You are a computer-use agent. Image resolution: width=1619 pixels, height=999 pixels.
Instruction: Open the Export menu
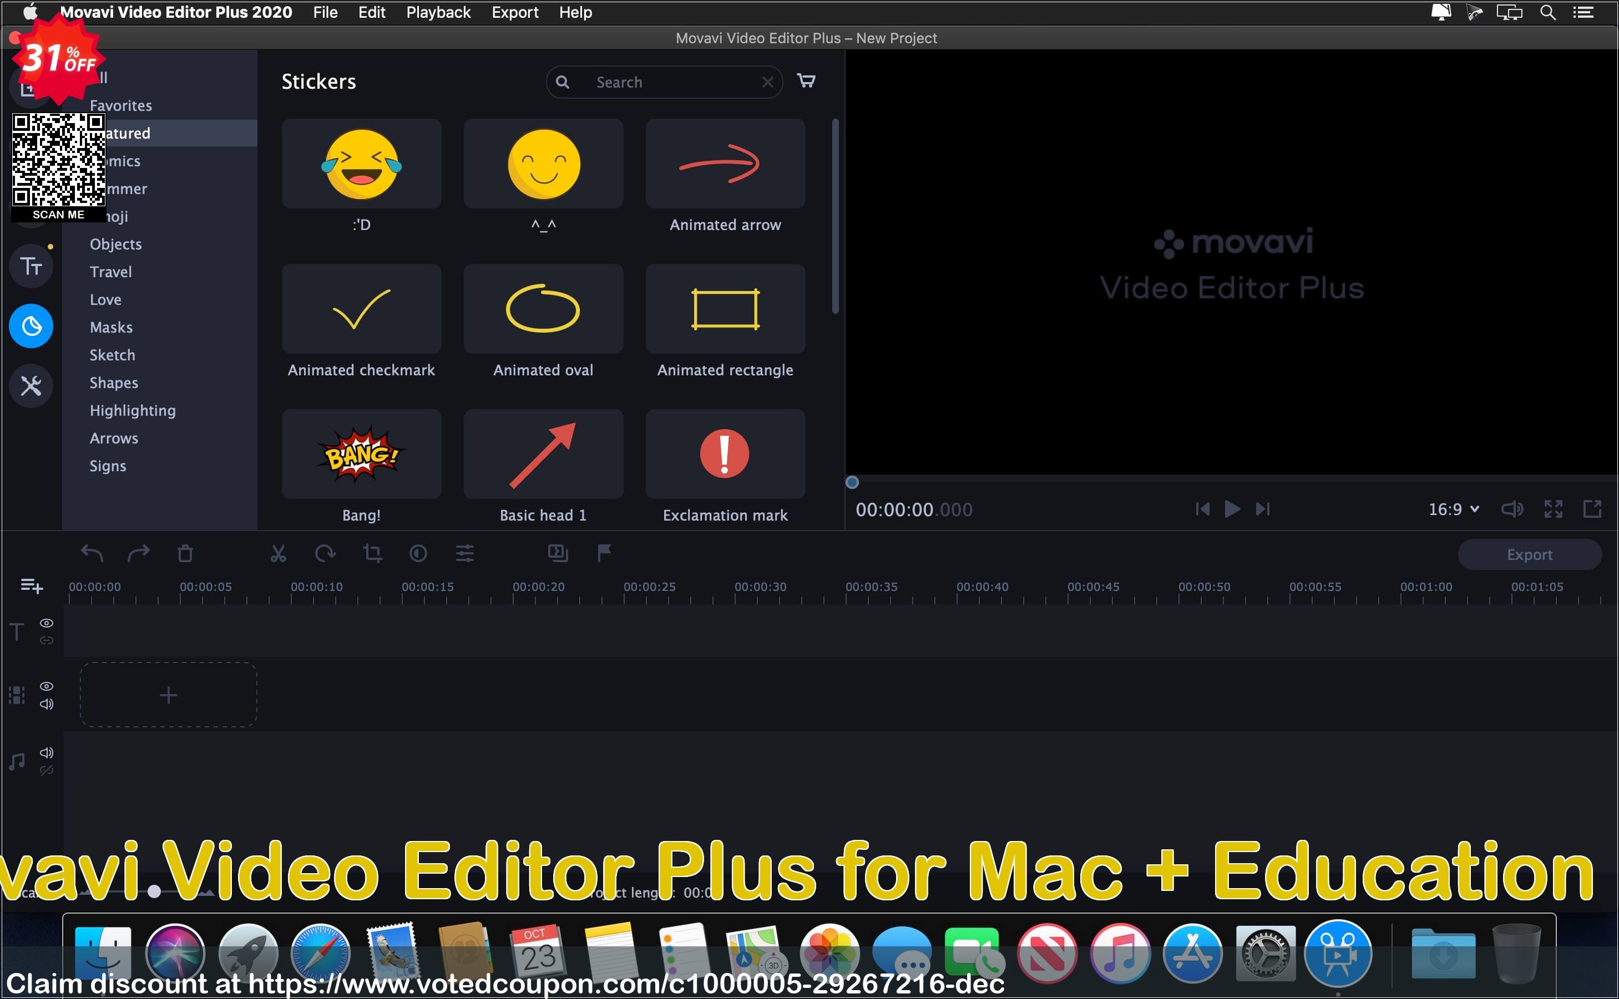click(515, 13)
